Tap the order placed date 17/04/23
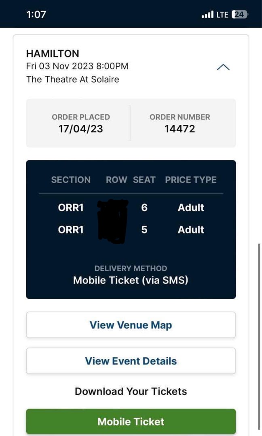The width and height of the screenshot is (262, 436). pos(80,128)
